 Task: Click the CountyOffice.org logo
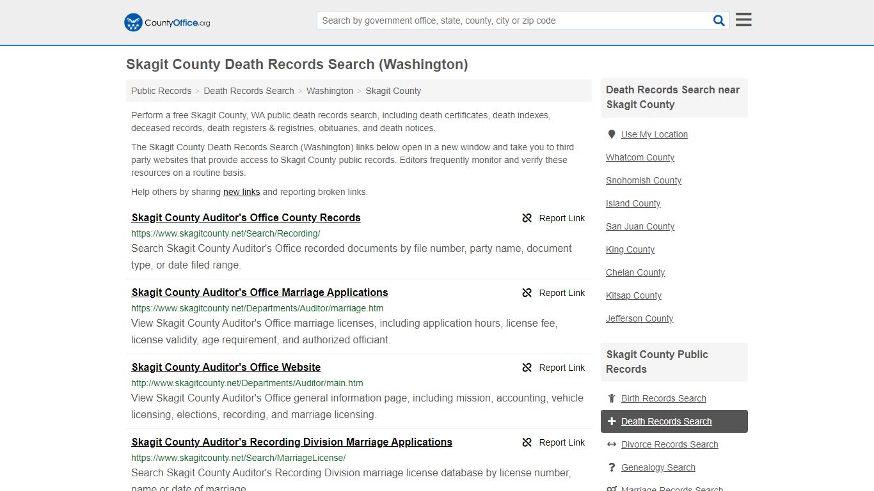[167, 22]
